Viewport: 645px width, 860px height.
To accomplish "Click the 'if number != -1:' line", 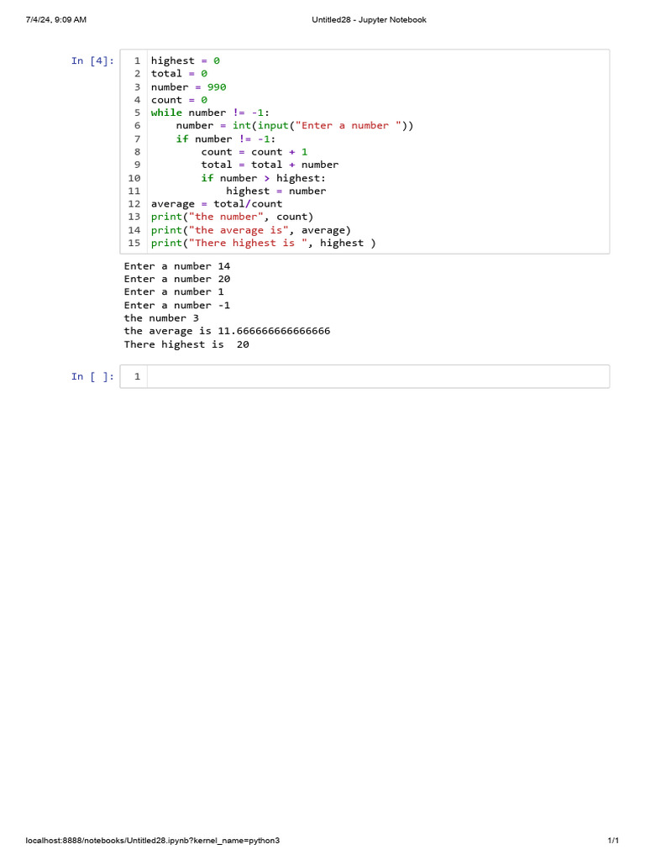I will pyautogui.click(x=226, y=139).
